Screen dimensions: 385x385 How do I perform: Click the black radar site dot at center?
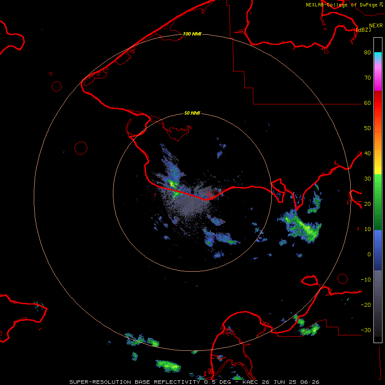192,192
